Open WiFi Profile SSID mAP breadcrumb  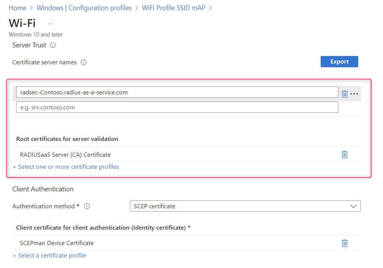point(173,8)
